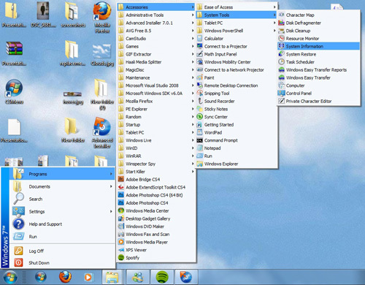Screen dimensions: 365x285
Task: Launch Spotify from the Programs list
Action: click(156, 258)
